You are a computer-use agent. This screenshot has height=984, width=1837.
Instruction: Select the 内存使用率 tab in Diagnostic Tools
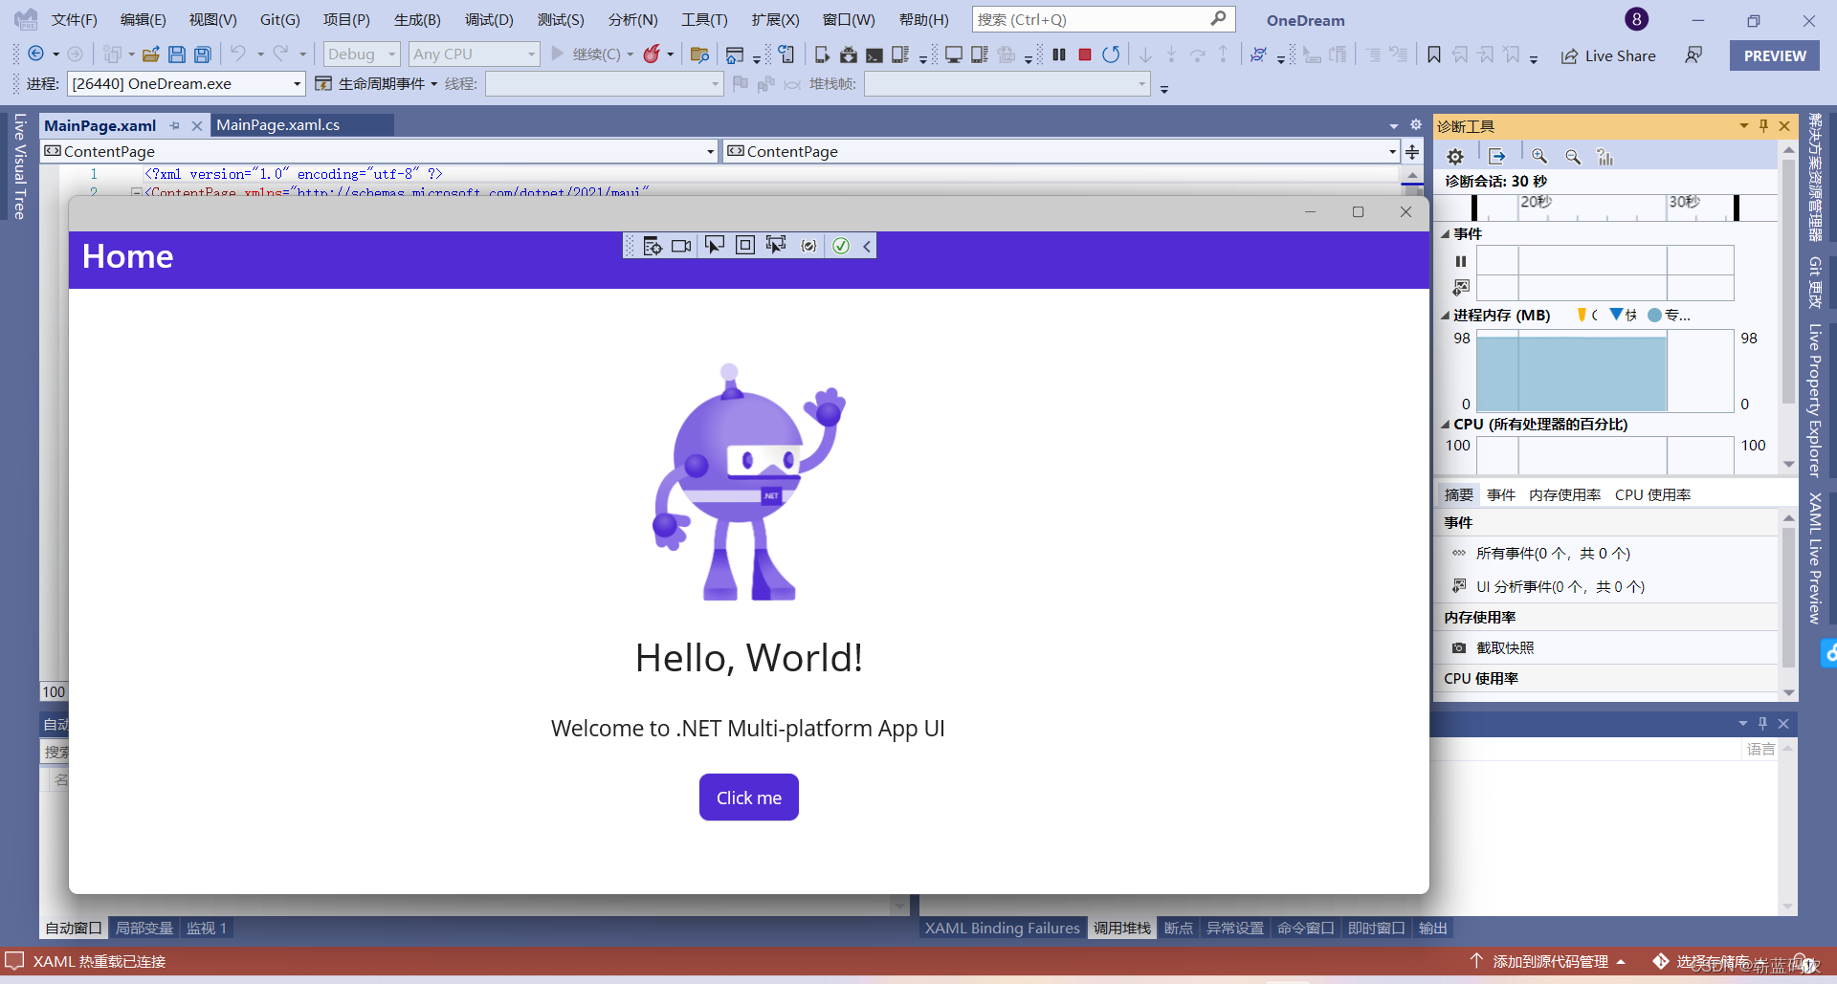(x=1564, y=494)
